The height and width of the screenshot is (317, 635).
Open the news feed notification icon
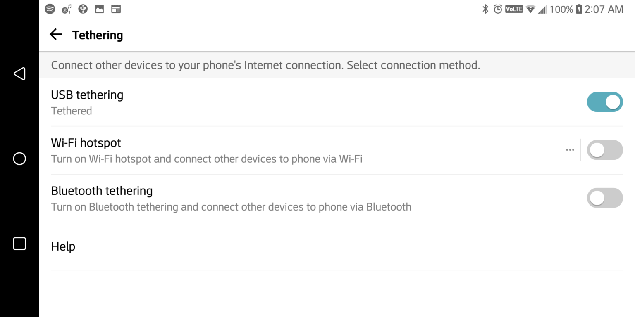(116, 9)
